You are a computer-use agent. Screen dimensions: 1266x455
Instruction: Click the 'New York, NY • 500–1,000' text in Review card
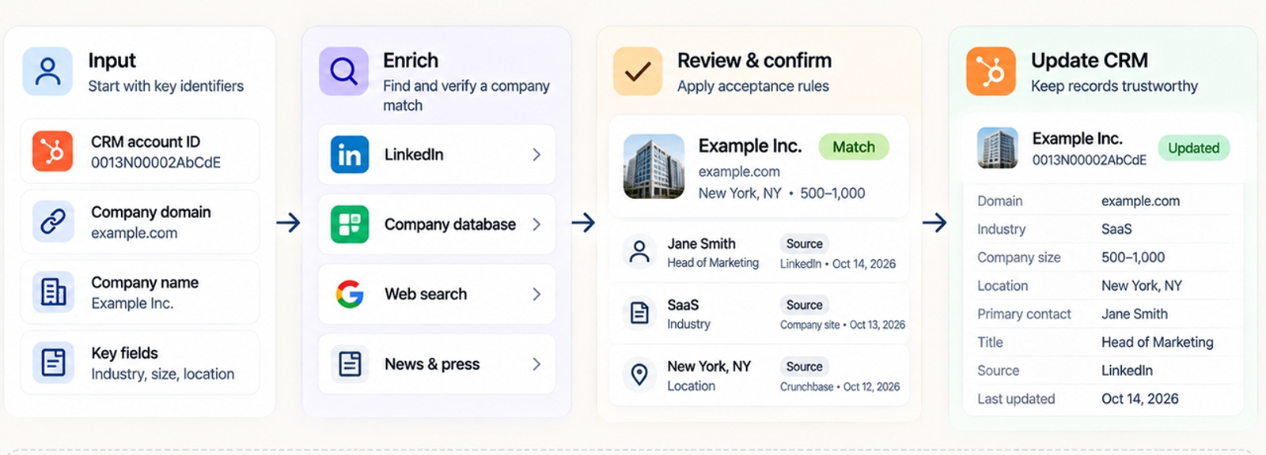tap(782, 193)
